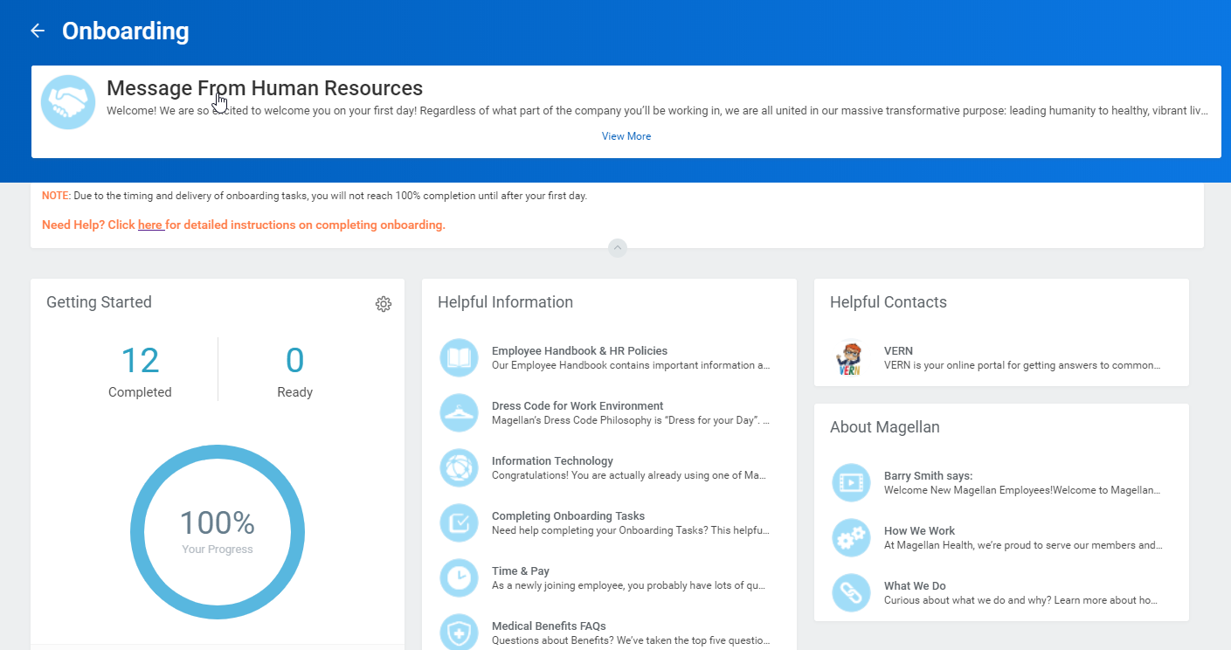Select the '12 Completed' counter
The width and height of the screenshot is (1231, 650).
140,369
